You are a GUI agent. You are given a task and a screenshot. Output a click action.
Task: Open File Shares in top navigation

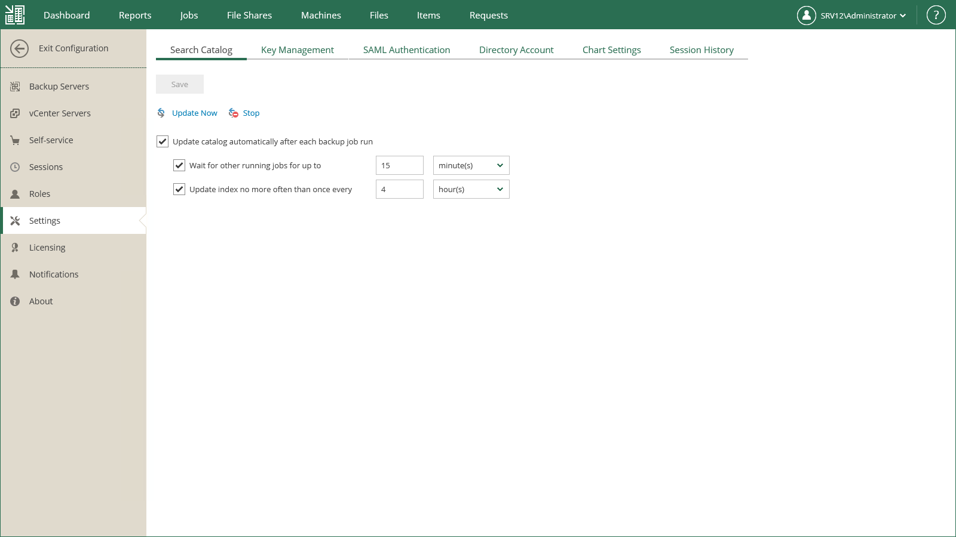(249, 15)
